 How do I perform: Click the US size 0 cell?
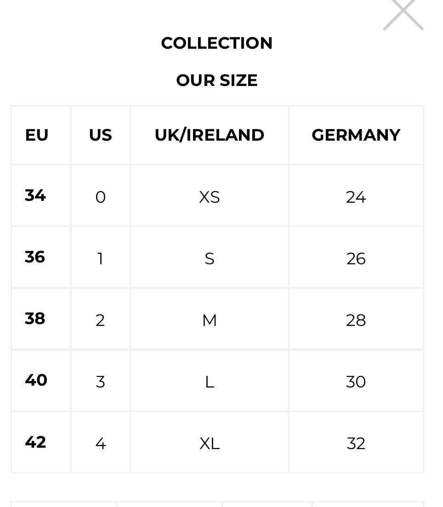(101, 195)
